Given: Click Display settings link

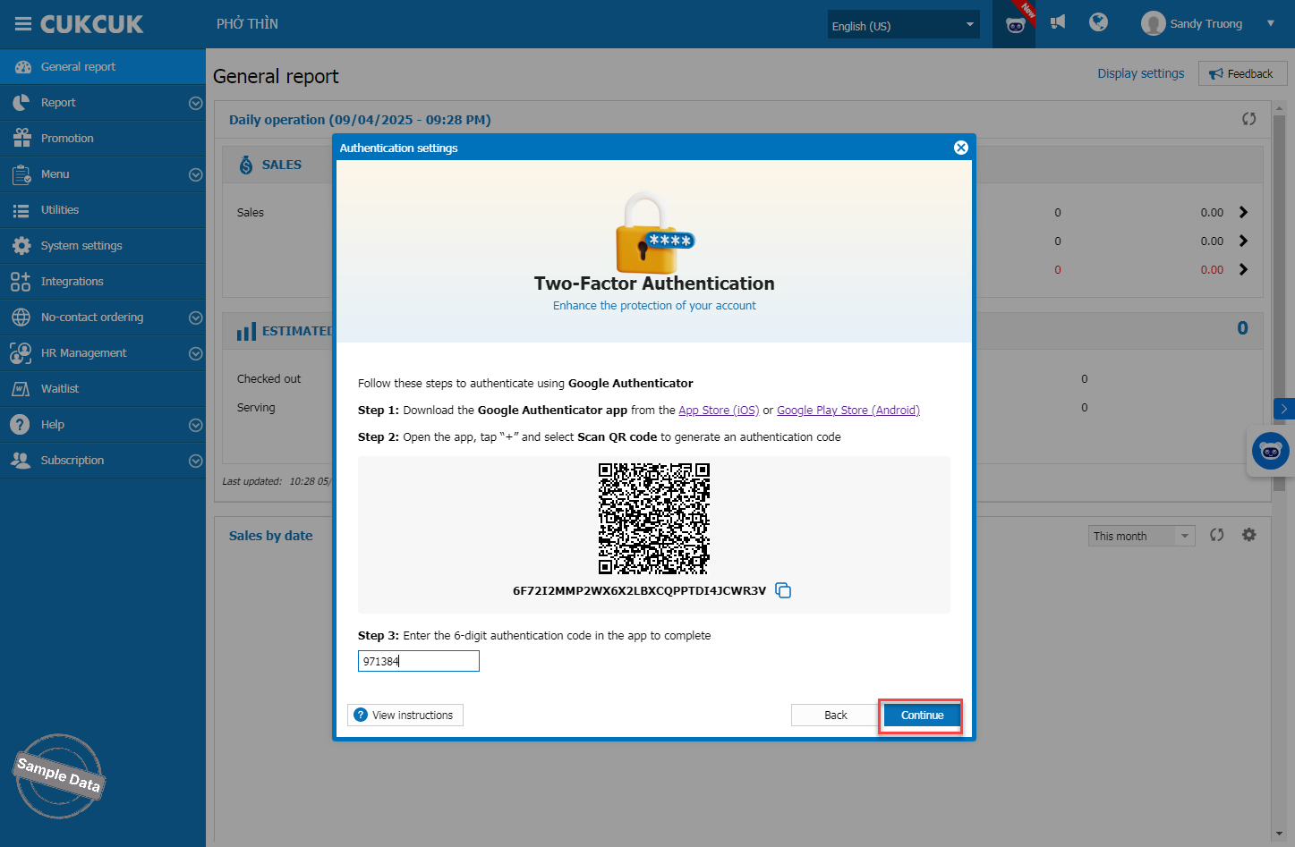Looking at the screenshot, I should [x=1140, y=73].
